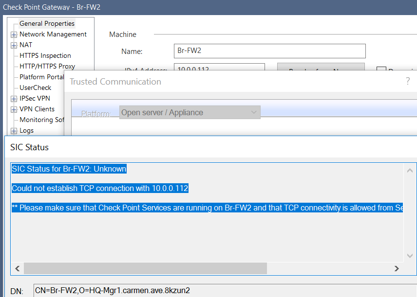Screen dimensions: 417x297
Task: Select the Logs tree item
Action: 27,130
